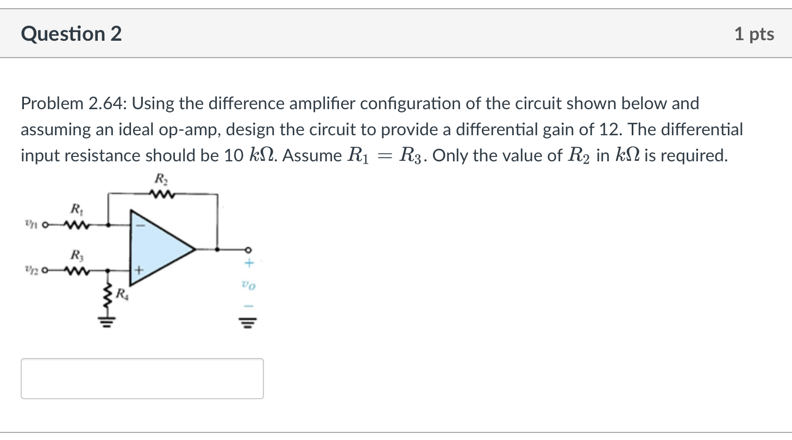The image size is (792, 440).
Task: Click the 1 pts label
Action: pyautogui.click(x=756, y=34)
